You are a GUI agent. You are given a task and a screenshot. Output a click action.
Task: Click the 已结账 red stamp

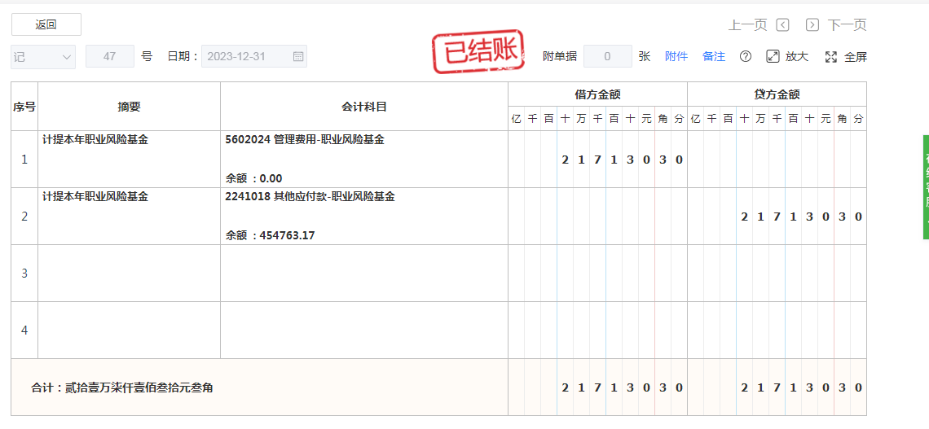[x=478, y=53]
